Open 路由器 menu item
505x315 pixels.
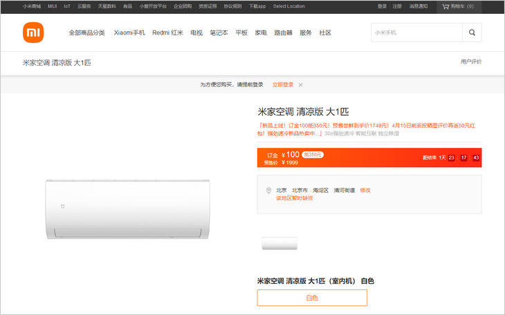click(x=284, y=33)
